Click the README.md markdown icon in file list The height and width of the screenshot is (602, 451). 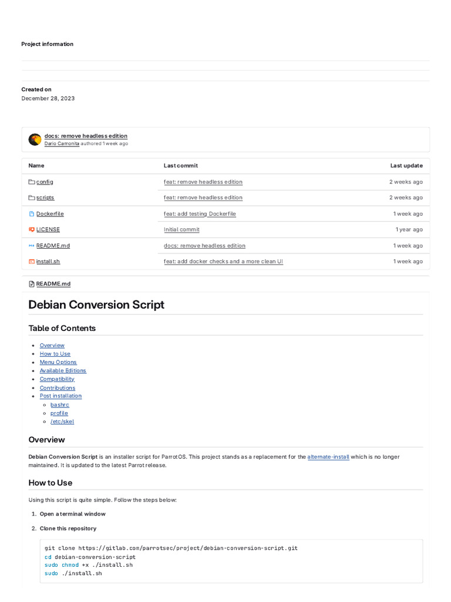click(32, 246)
